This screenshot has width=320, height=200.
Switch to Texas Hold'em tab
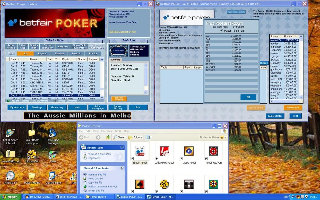pyautogui.click(x=11, y=47)
